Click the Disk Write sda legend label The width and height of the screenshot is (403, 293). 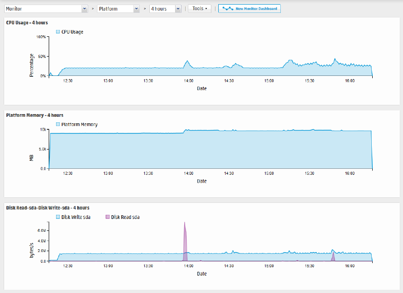76,217
